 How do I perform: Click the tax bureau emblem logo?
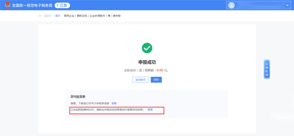click(x=6, y=5)
